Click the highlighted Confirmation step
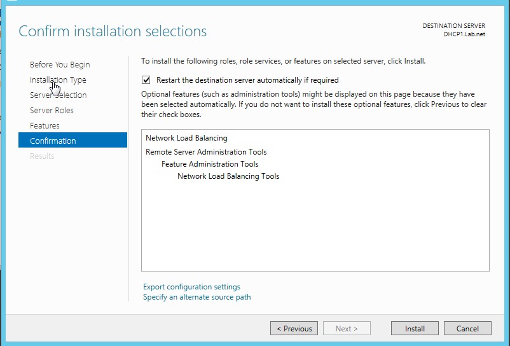The image size is (510, 346). click(x=53, y=141)
